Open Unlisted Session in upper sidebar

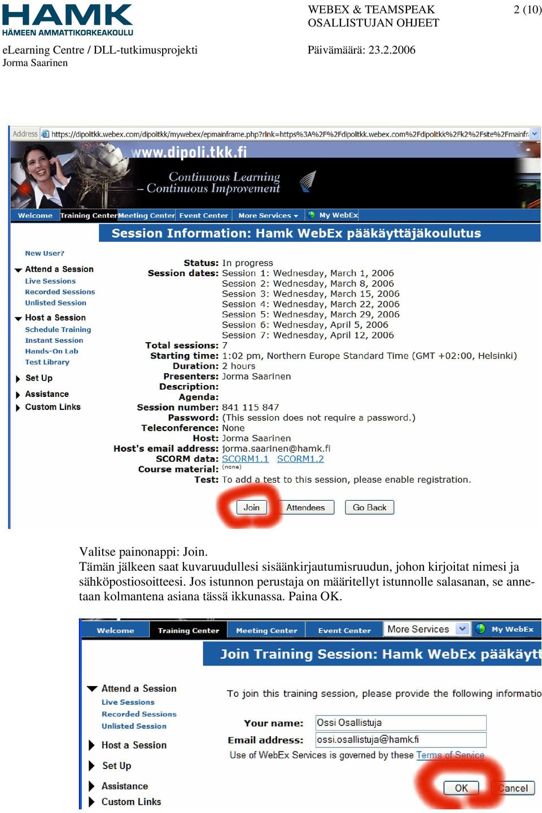coord(55,303)
